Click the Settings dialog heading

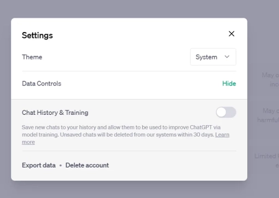tap(37, 35)
